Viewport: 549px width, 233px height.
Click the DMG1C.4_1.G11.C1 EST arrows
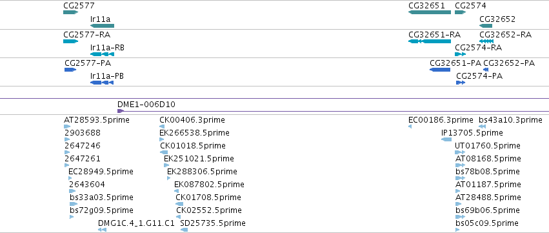tap(102, 230)
